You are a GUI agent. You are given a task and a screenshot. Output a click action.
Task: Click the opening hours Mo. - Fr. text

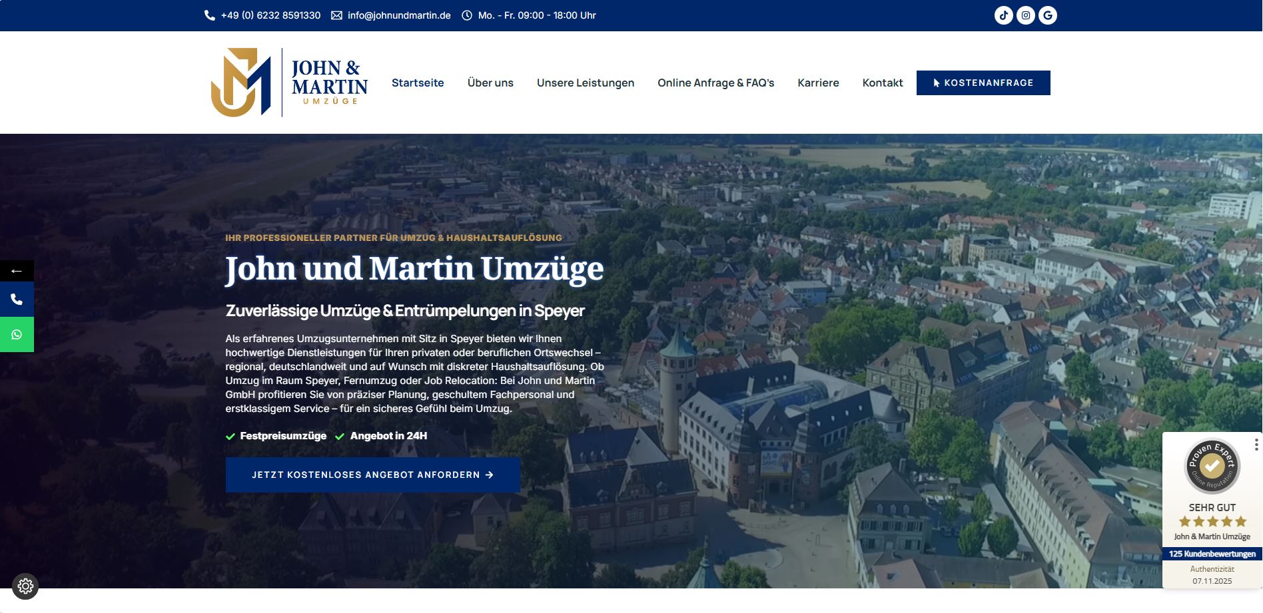(537, 15)
